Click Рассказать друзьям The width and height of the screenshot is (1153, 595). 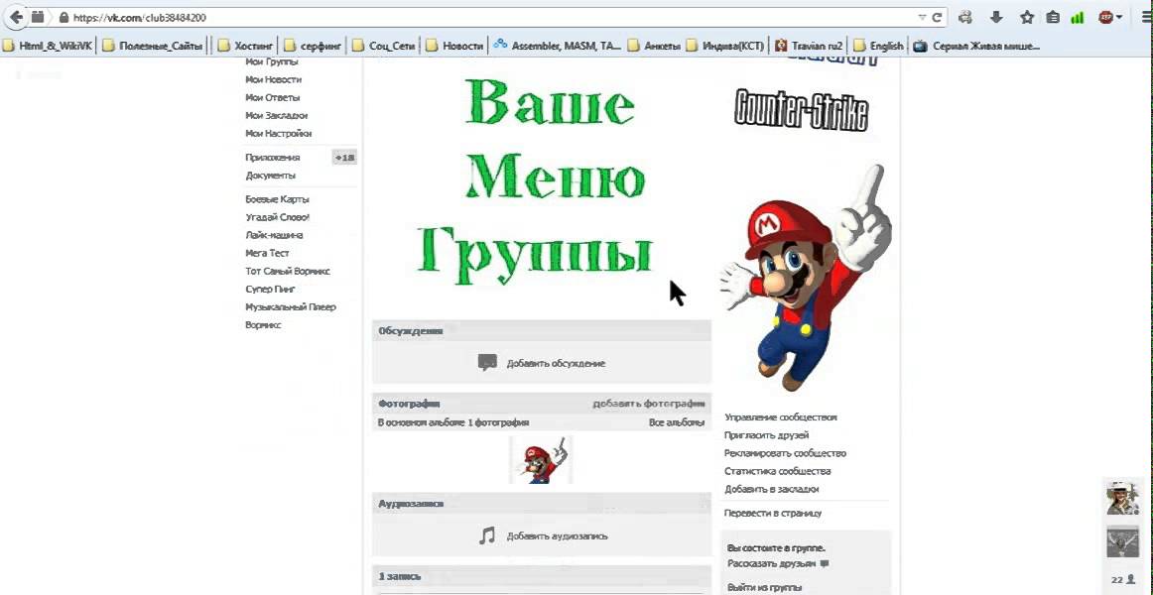pos(771,563)
